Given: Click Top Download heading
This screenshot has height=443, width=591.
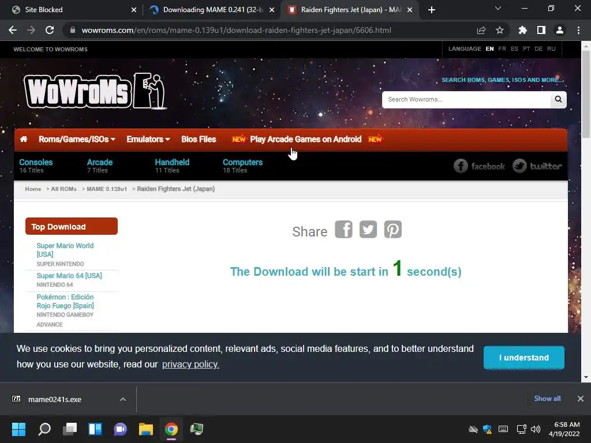Looking at the screenshot, I should 71,226.
